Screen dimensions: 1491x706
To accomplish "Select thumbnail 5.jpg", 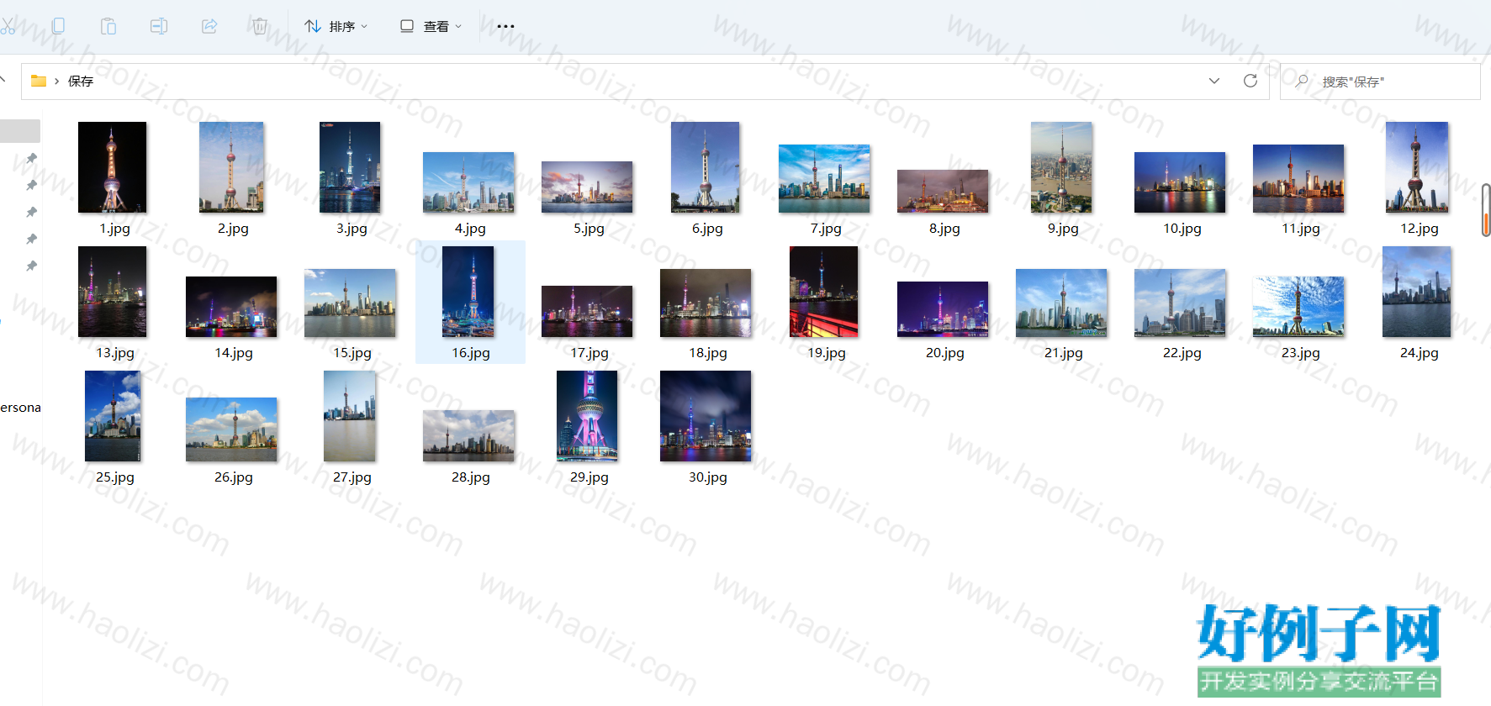I will tap(587, 187).
